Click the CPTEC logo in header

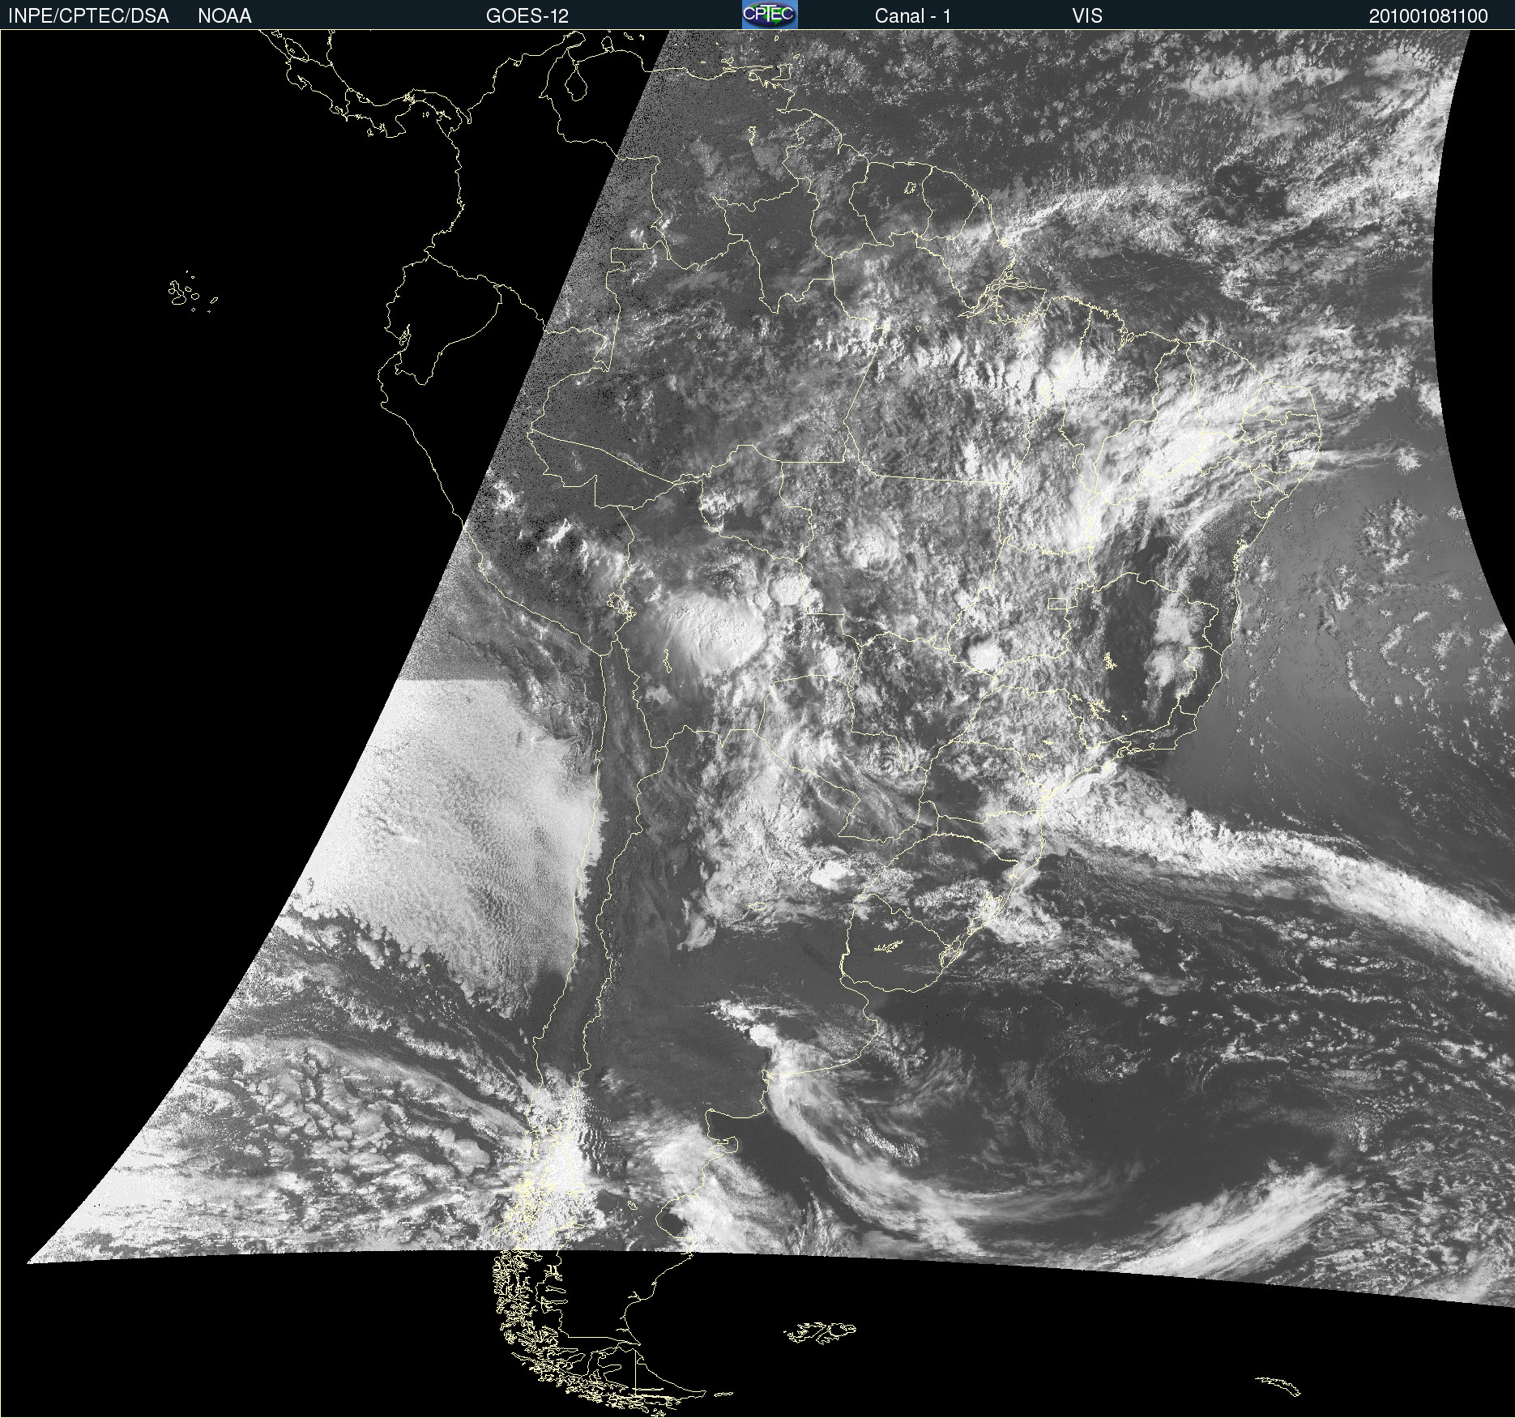pos(770,15)
